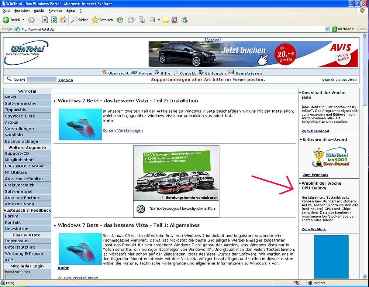Click the vertical scrollbar thumb

click(x=365, y=71)
